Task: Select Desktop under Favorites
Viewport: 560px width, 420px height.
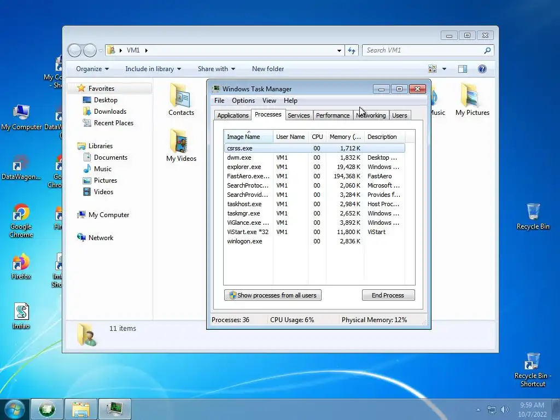Action: point(106,100)
